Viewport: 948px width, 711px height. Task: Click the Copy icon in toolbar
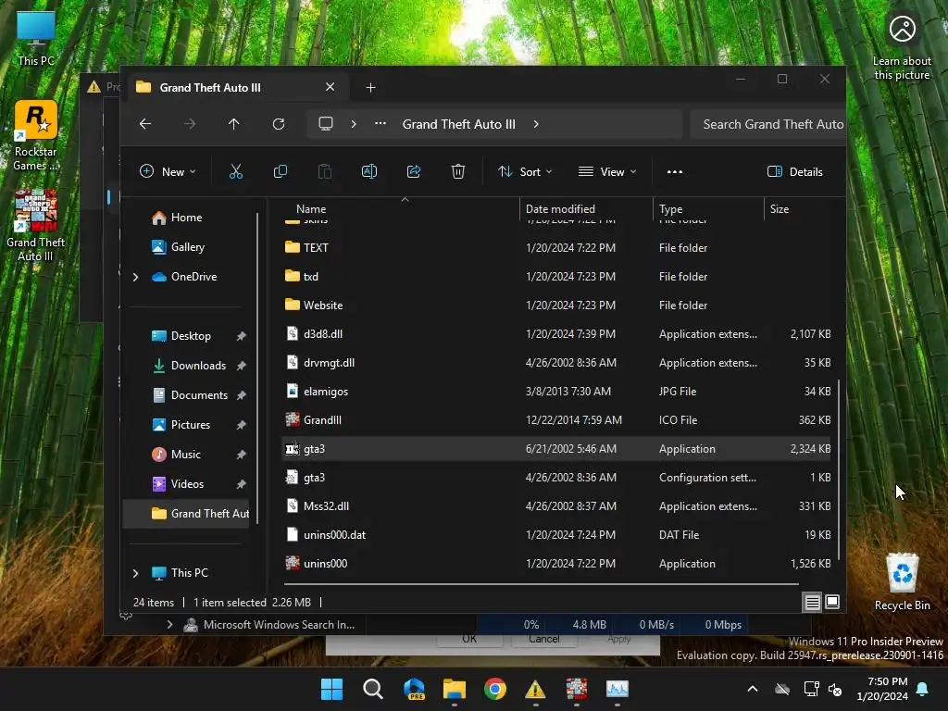pyautogui.click(x=280, y=171)
